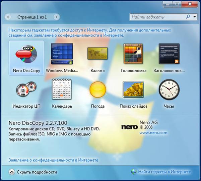
Task: Click the Некоторым гаджетам требуется доступ notice link
Action: pos(90,33)
